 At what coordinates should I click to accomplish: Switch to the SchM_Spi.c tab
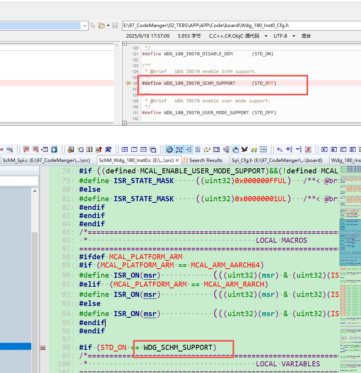(46, 160)
